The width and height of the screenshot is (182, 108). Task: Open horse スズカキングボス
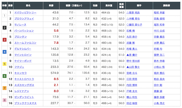24,85
